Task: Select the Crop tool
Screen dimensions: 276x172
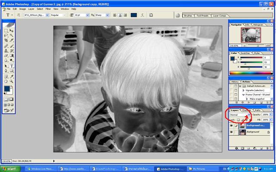Action: point(6,40)
